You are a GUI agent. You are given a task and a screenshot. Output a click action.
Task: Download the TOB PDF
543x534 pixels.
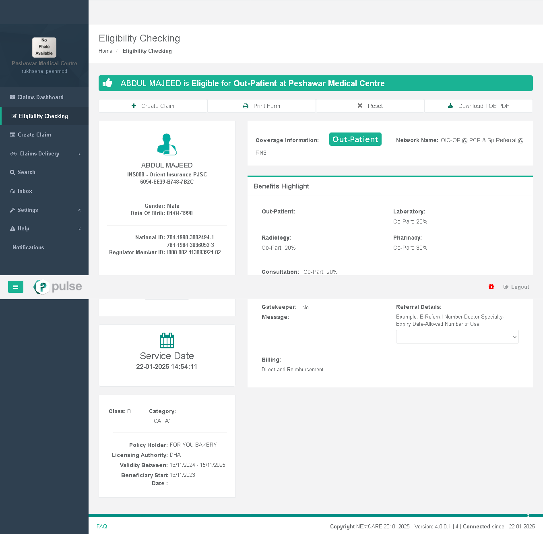pyautogui.click(x=479, y=106)
